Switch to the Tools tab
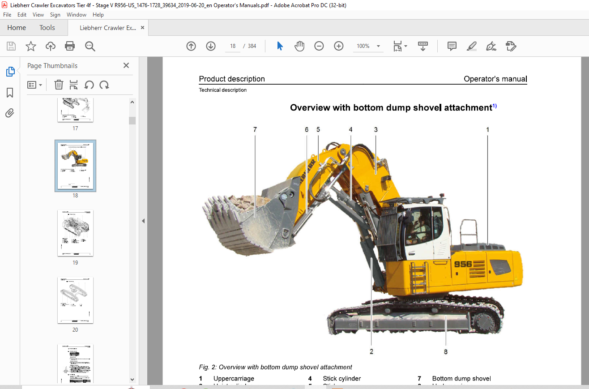Screen dimensions: 589x389 coord(47,28)
